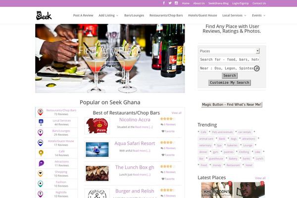Open Aqua Safari Resort thumbnail
The image size is (297, 198).
coord(97,149)
